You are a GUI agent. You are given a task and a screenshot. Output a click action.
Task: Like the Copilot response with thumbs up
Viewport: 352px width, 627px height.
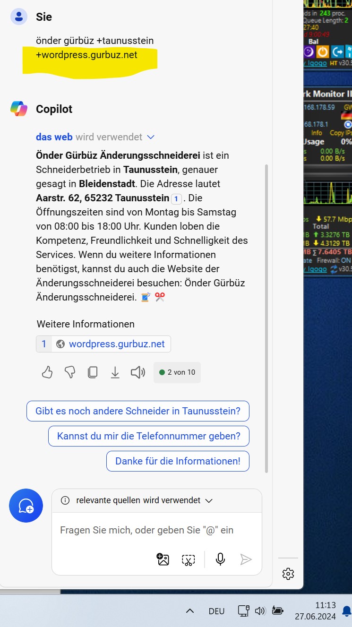47,372
